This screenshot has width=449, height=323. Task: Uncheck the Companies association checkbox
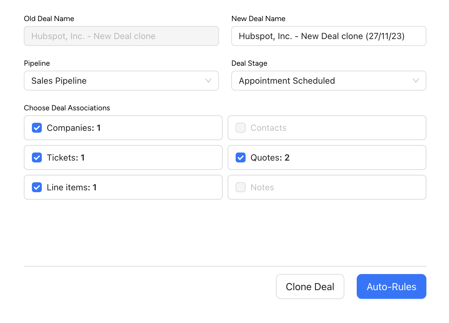(37, 128)
